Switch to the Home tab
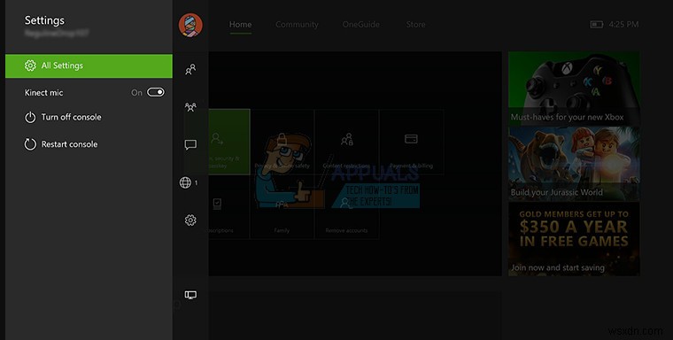 [240, 25]
